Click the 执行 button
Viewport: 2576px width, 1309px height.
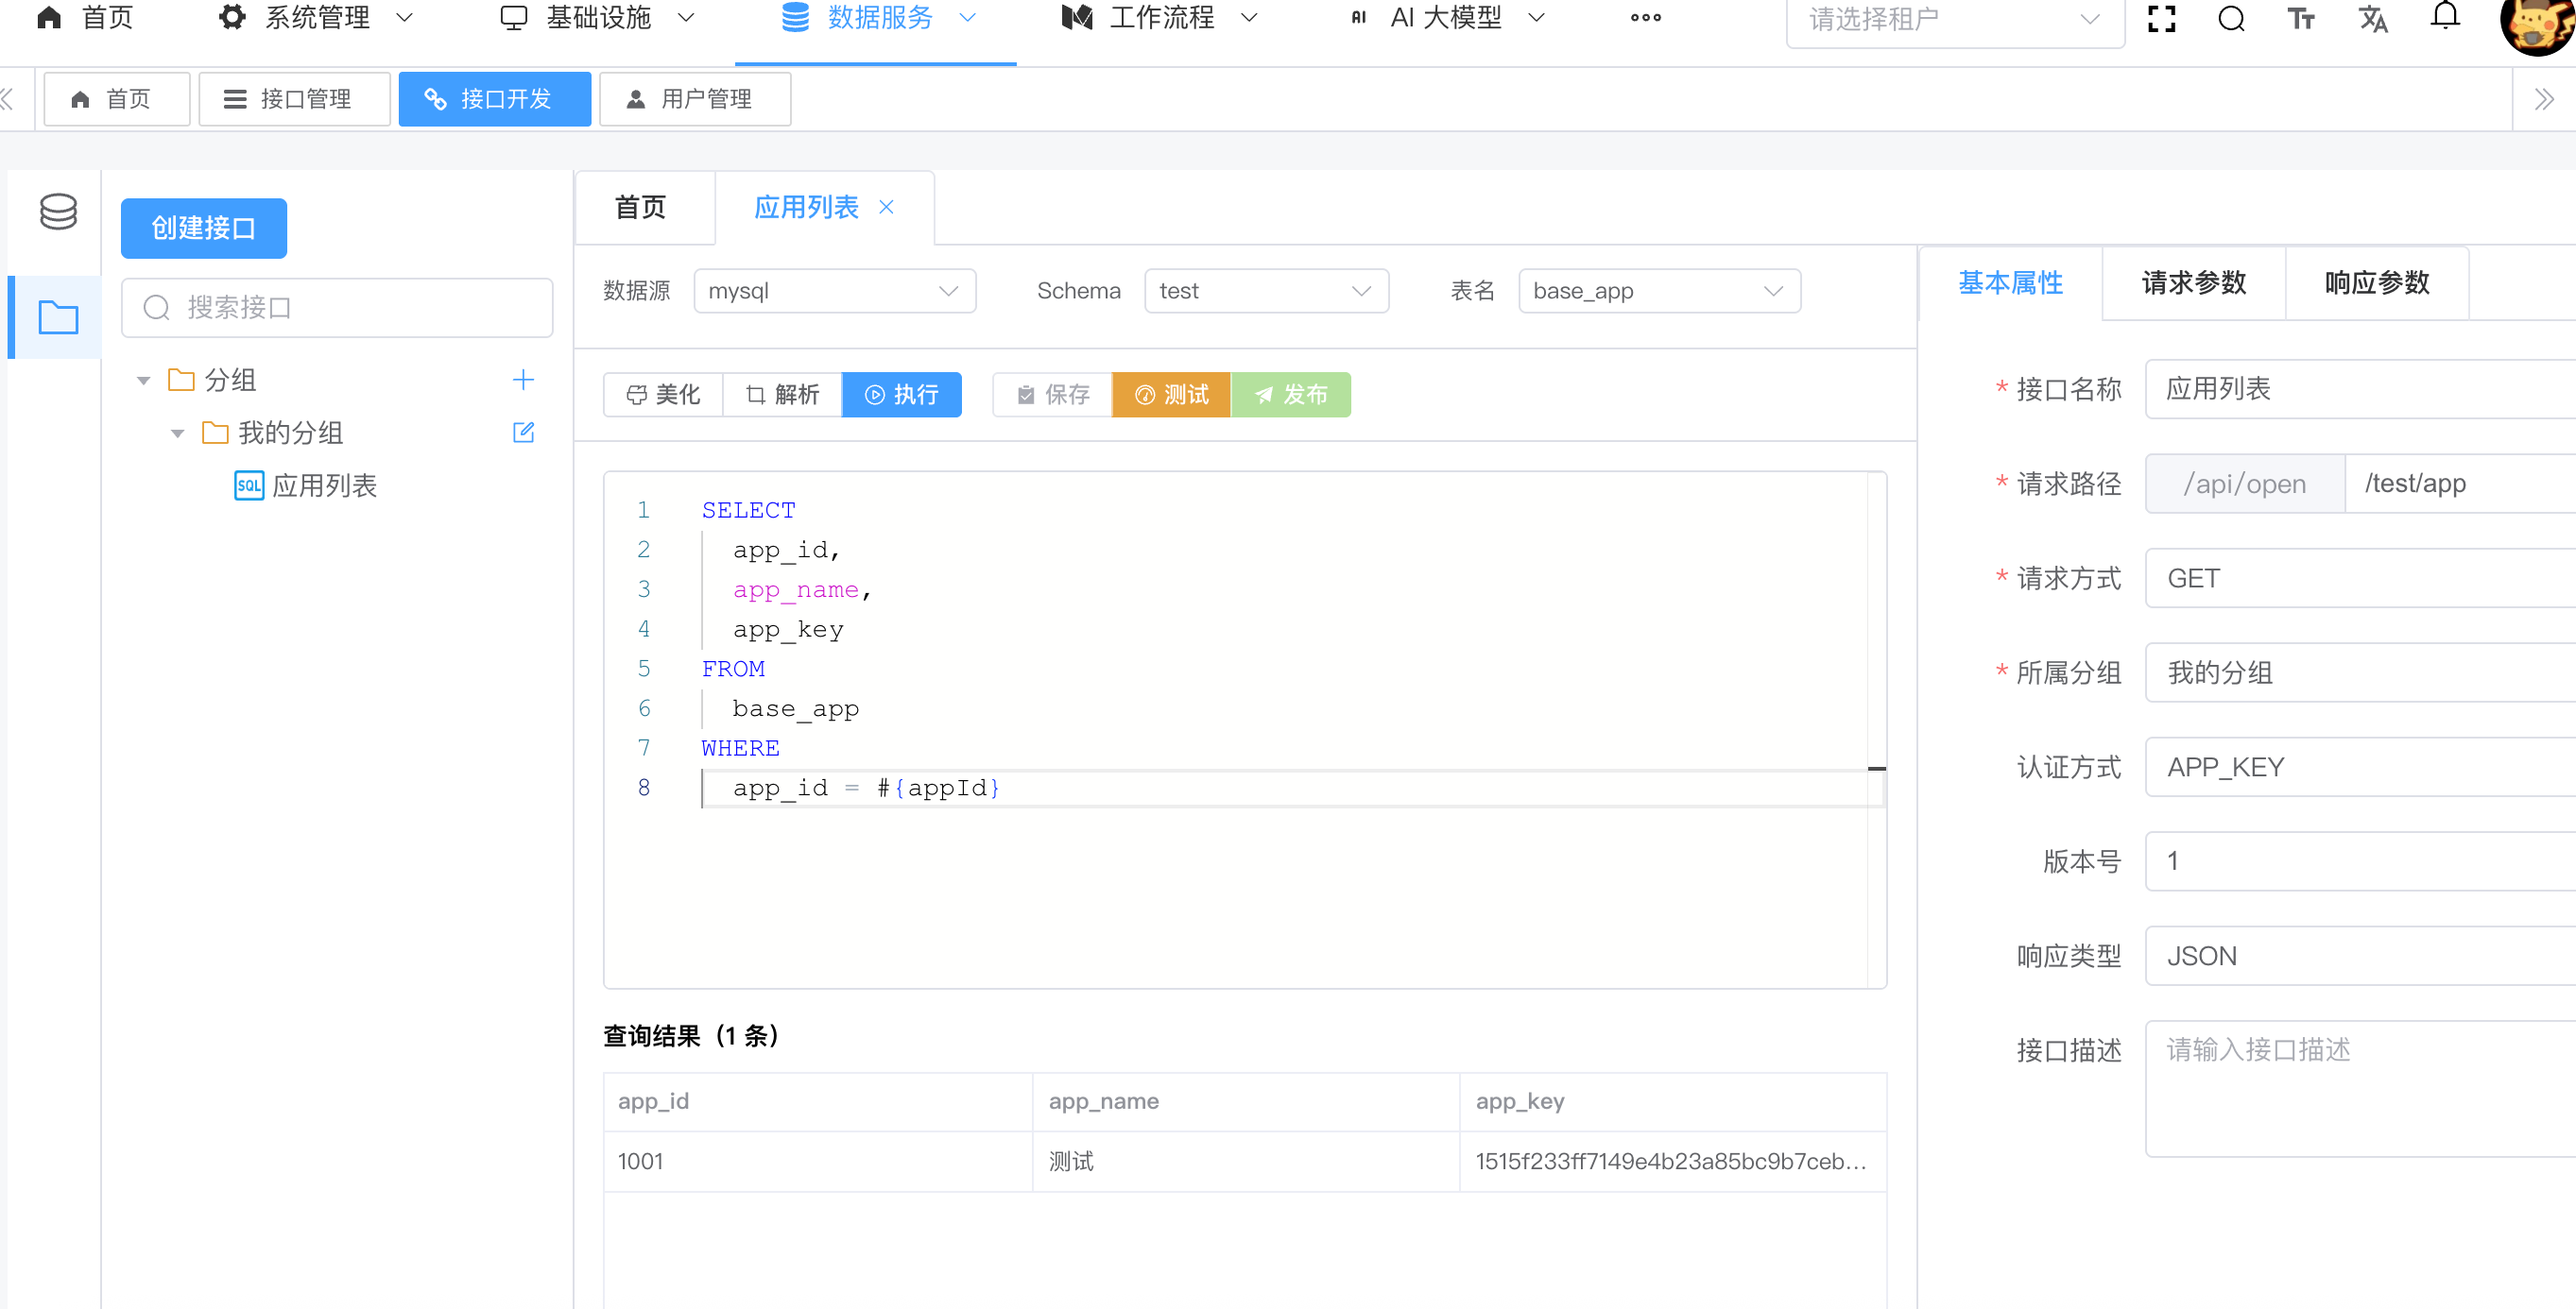901,395
